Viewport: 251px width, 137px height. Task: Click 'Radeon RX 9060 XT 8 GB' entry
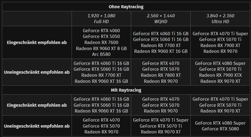pos(101,48)
